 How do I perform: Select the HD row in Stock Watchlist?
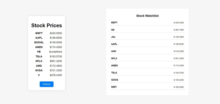point(147,30)
